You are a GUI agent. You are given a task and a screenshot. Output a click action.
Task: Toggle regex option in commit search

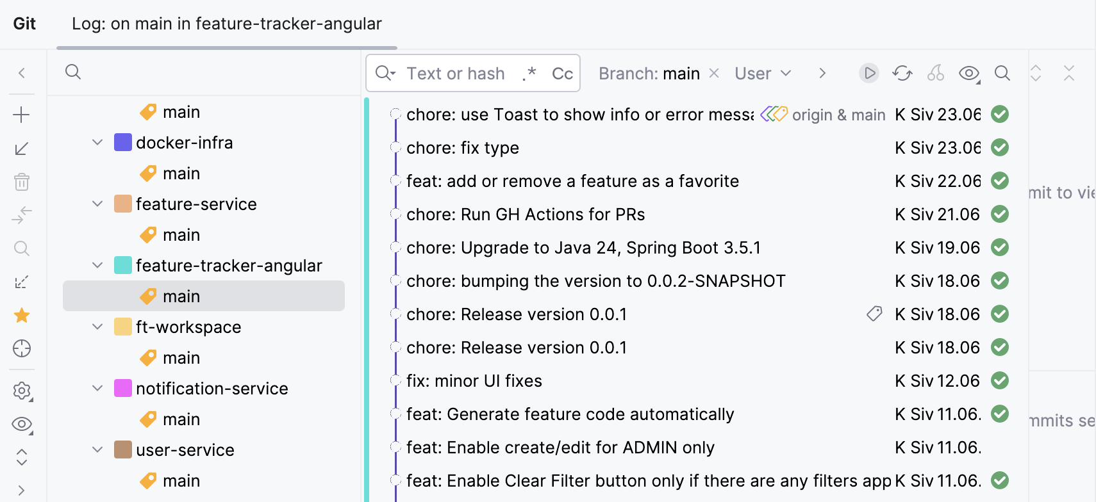[529, 74]
